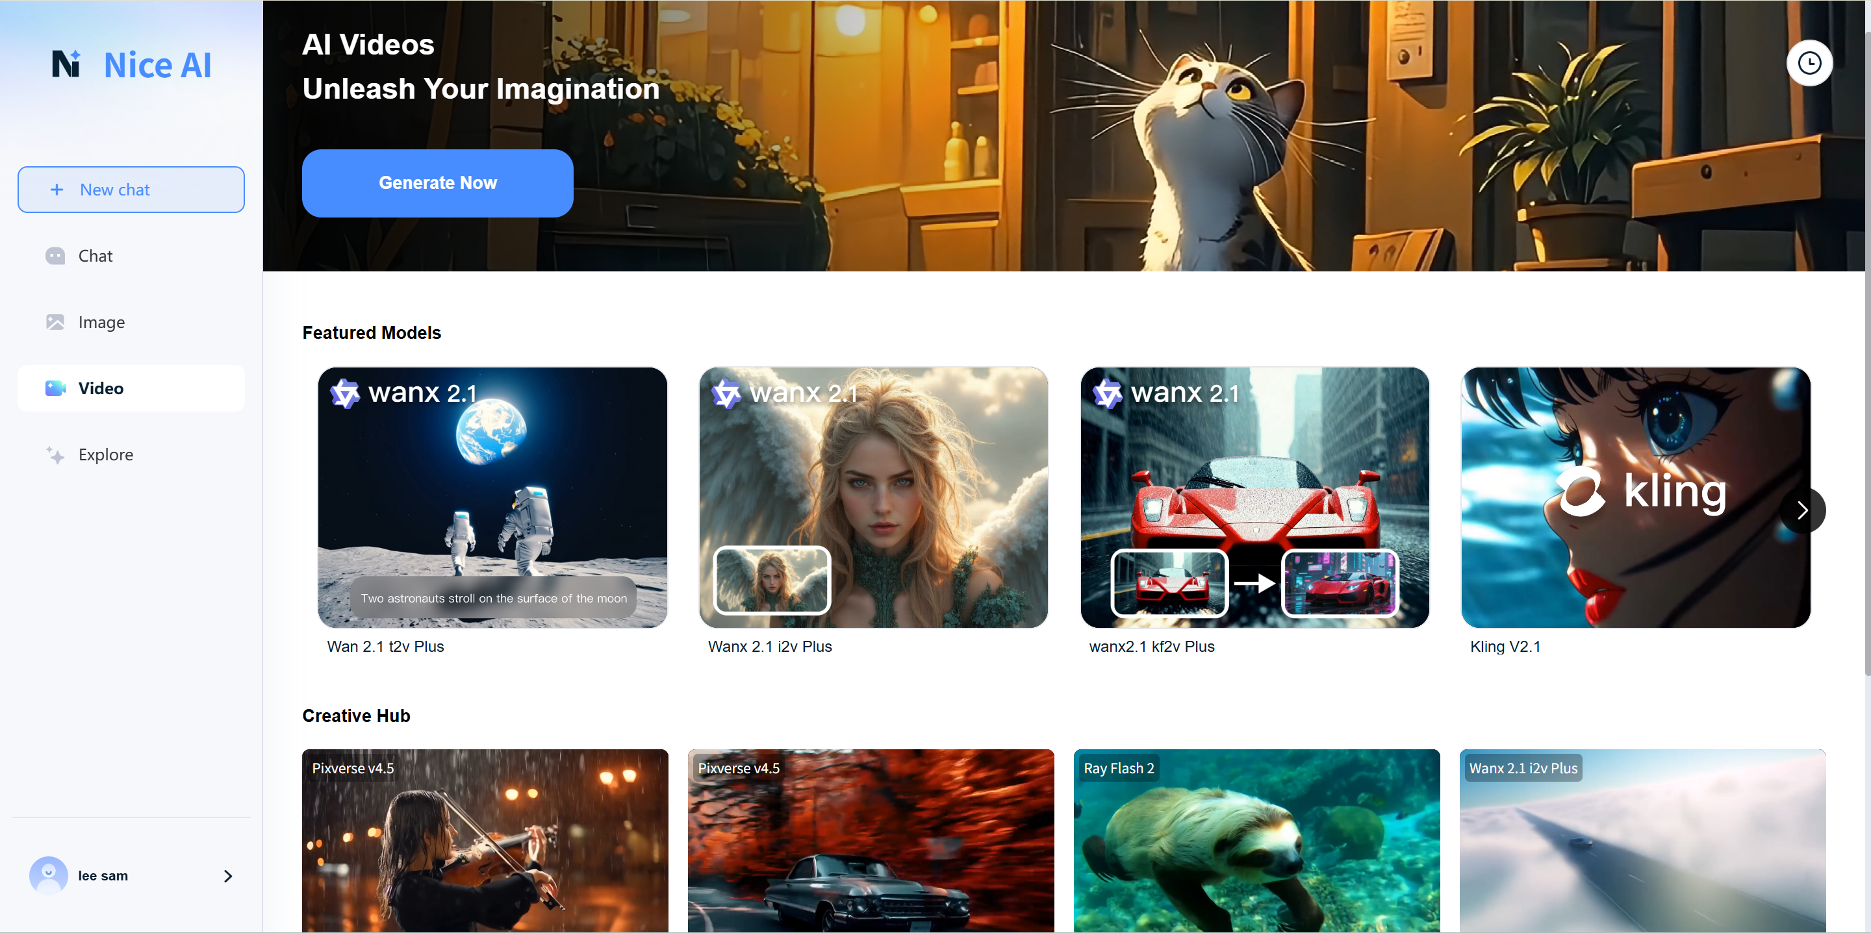
Task: Click the Wanx 2.1 i2v Plus label
Action: pyautogui.click(x=770, y=646)
